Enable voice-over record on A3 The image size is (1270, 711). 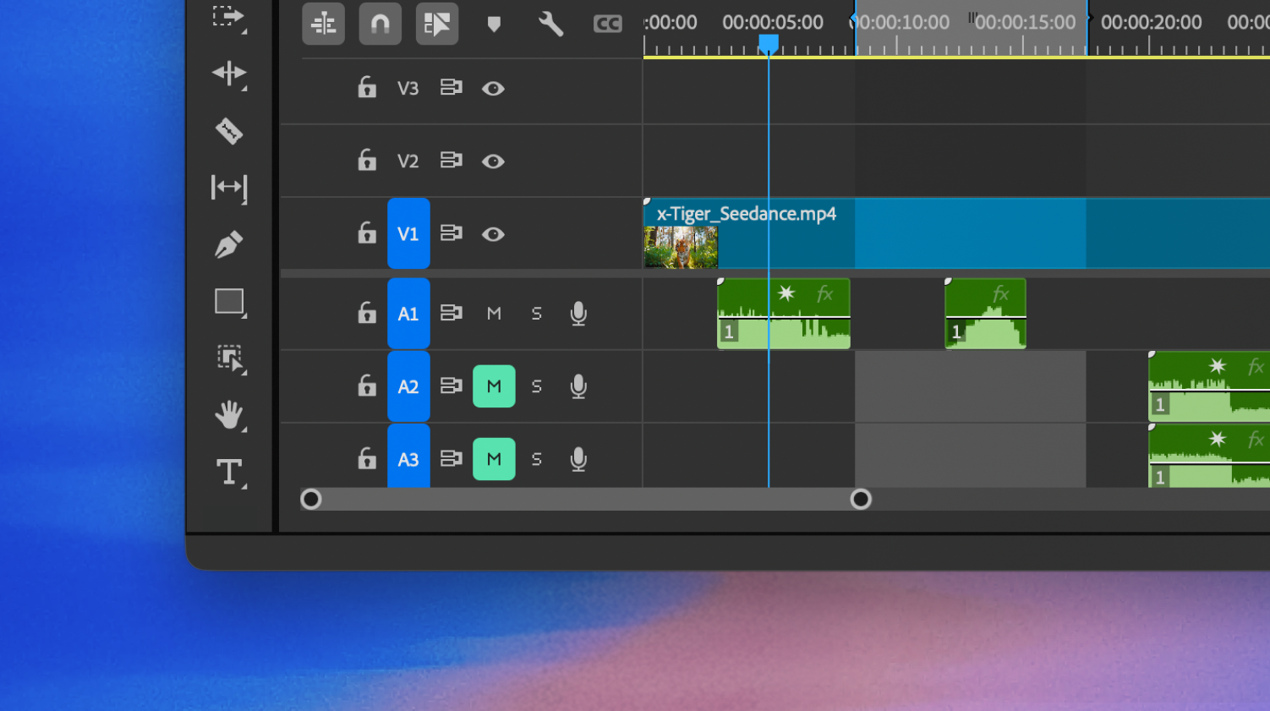tap(578, 459)
